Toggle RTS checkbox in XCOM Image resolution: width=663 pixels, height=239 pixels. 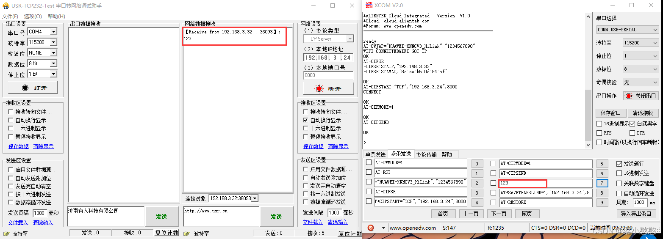pyautogui.click(x=599, y=133)
